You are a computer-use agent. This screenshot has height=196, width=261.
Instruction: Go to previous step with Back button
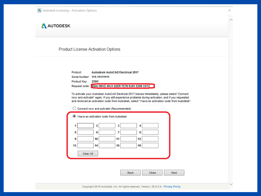click(x=130, y=173)
